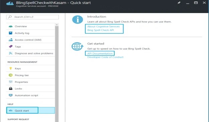209x122 pixels.
Task: Click the Cognitive Services cloud logo in header
Action: click(x=10, y=3)
